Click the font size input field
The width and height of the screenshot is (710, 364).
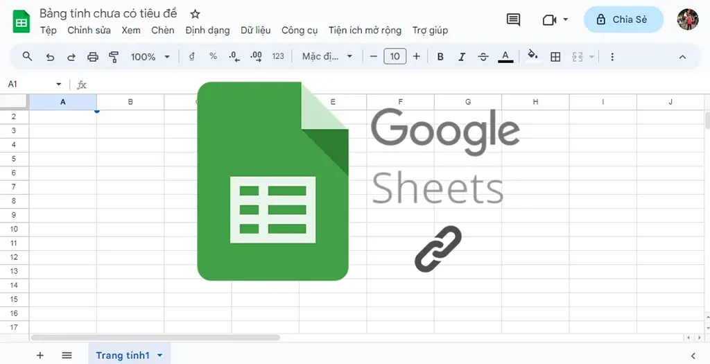395,57
